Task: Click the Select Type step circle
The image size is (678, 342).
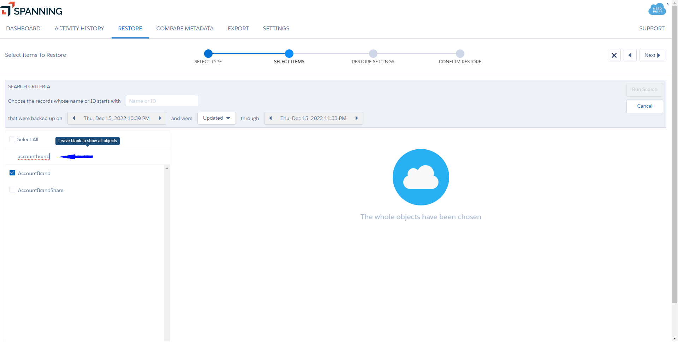Action: (x=208, y=54)
